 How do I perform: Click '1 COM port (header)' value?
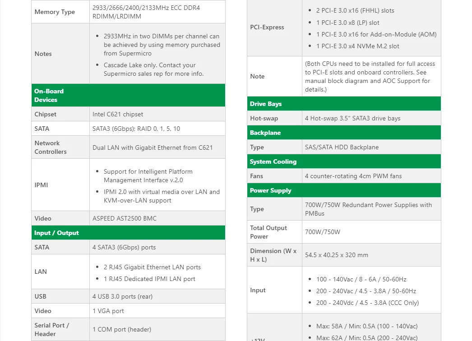[122, 330]
